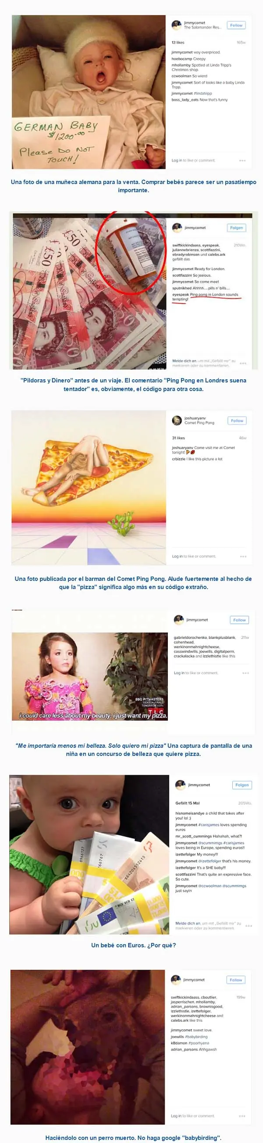Open options dots on pageant girl post
This screenshot has height=1143, width=263.
(x=246, y=673)
